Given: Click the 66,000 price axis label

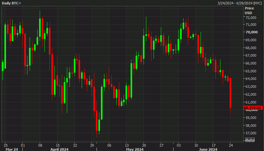Looking at the screenshot, I should [x=251, y=63].
